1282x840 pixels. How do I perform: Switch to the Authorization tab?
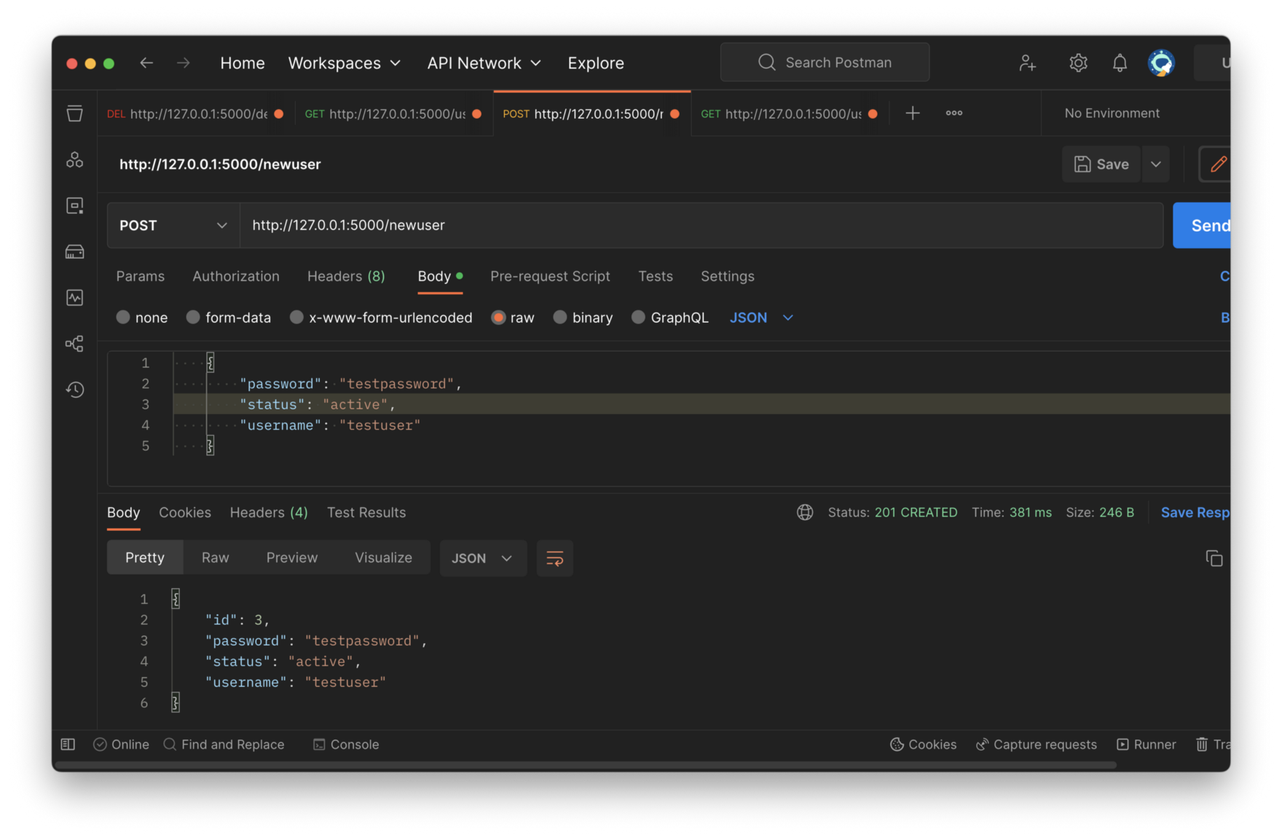(236, 276)
